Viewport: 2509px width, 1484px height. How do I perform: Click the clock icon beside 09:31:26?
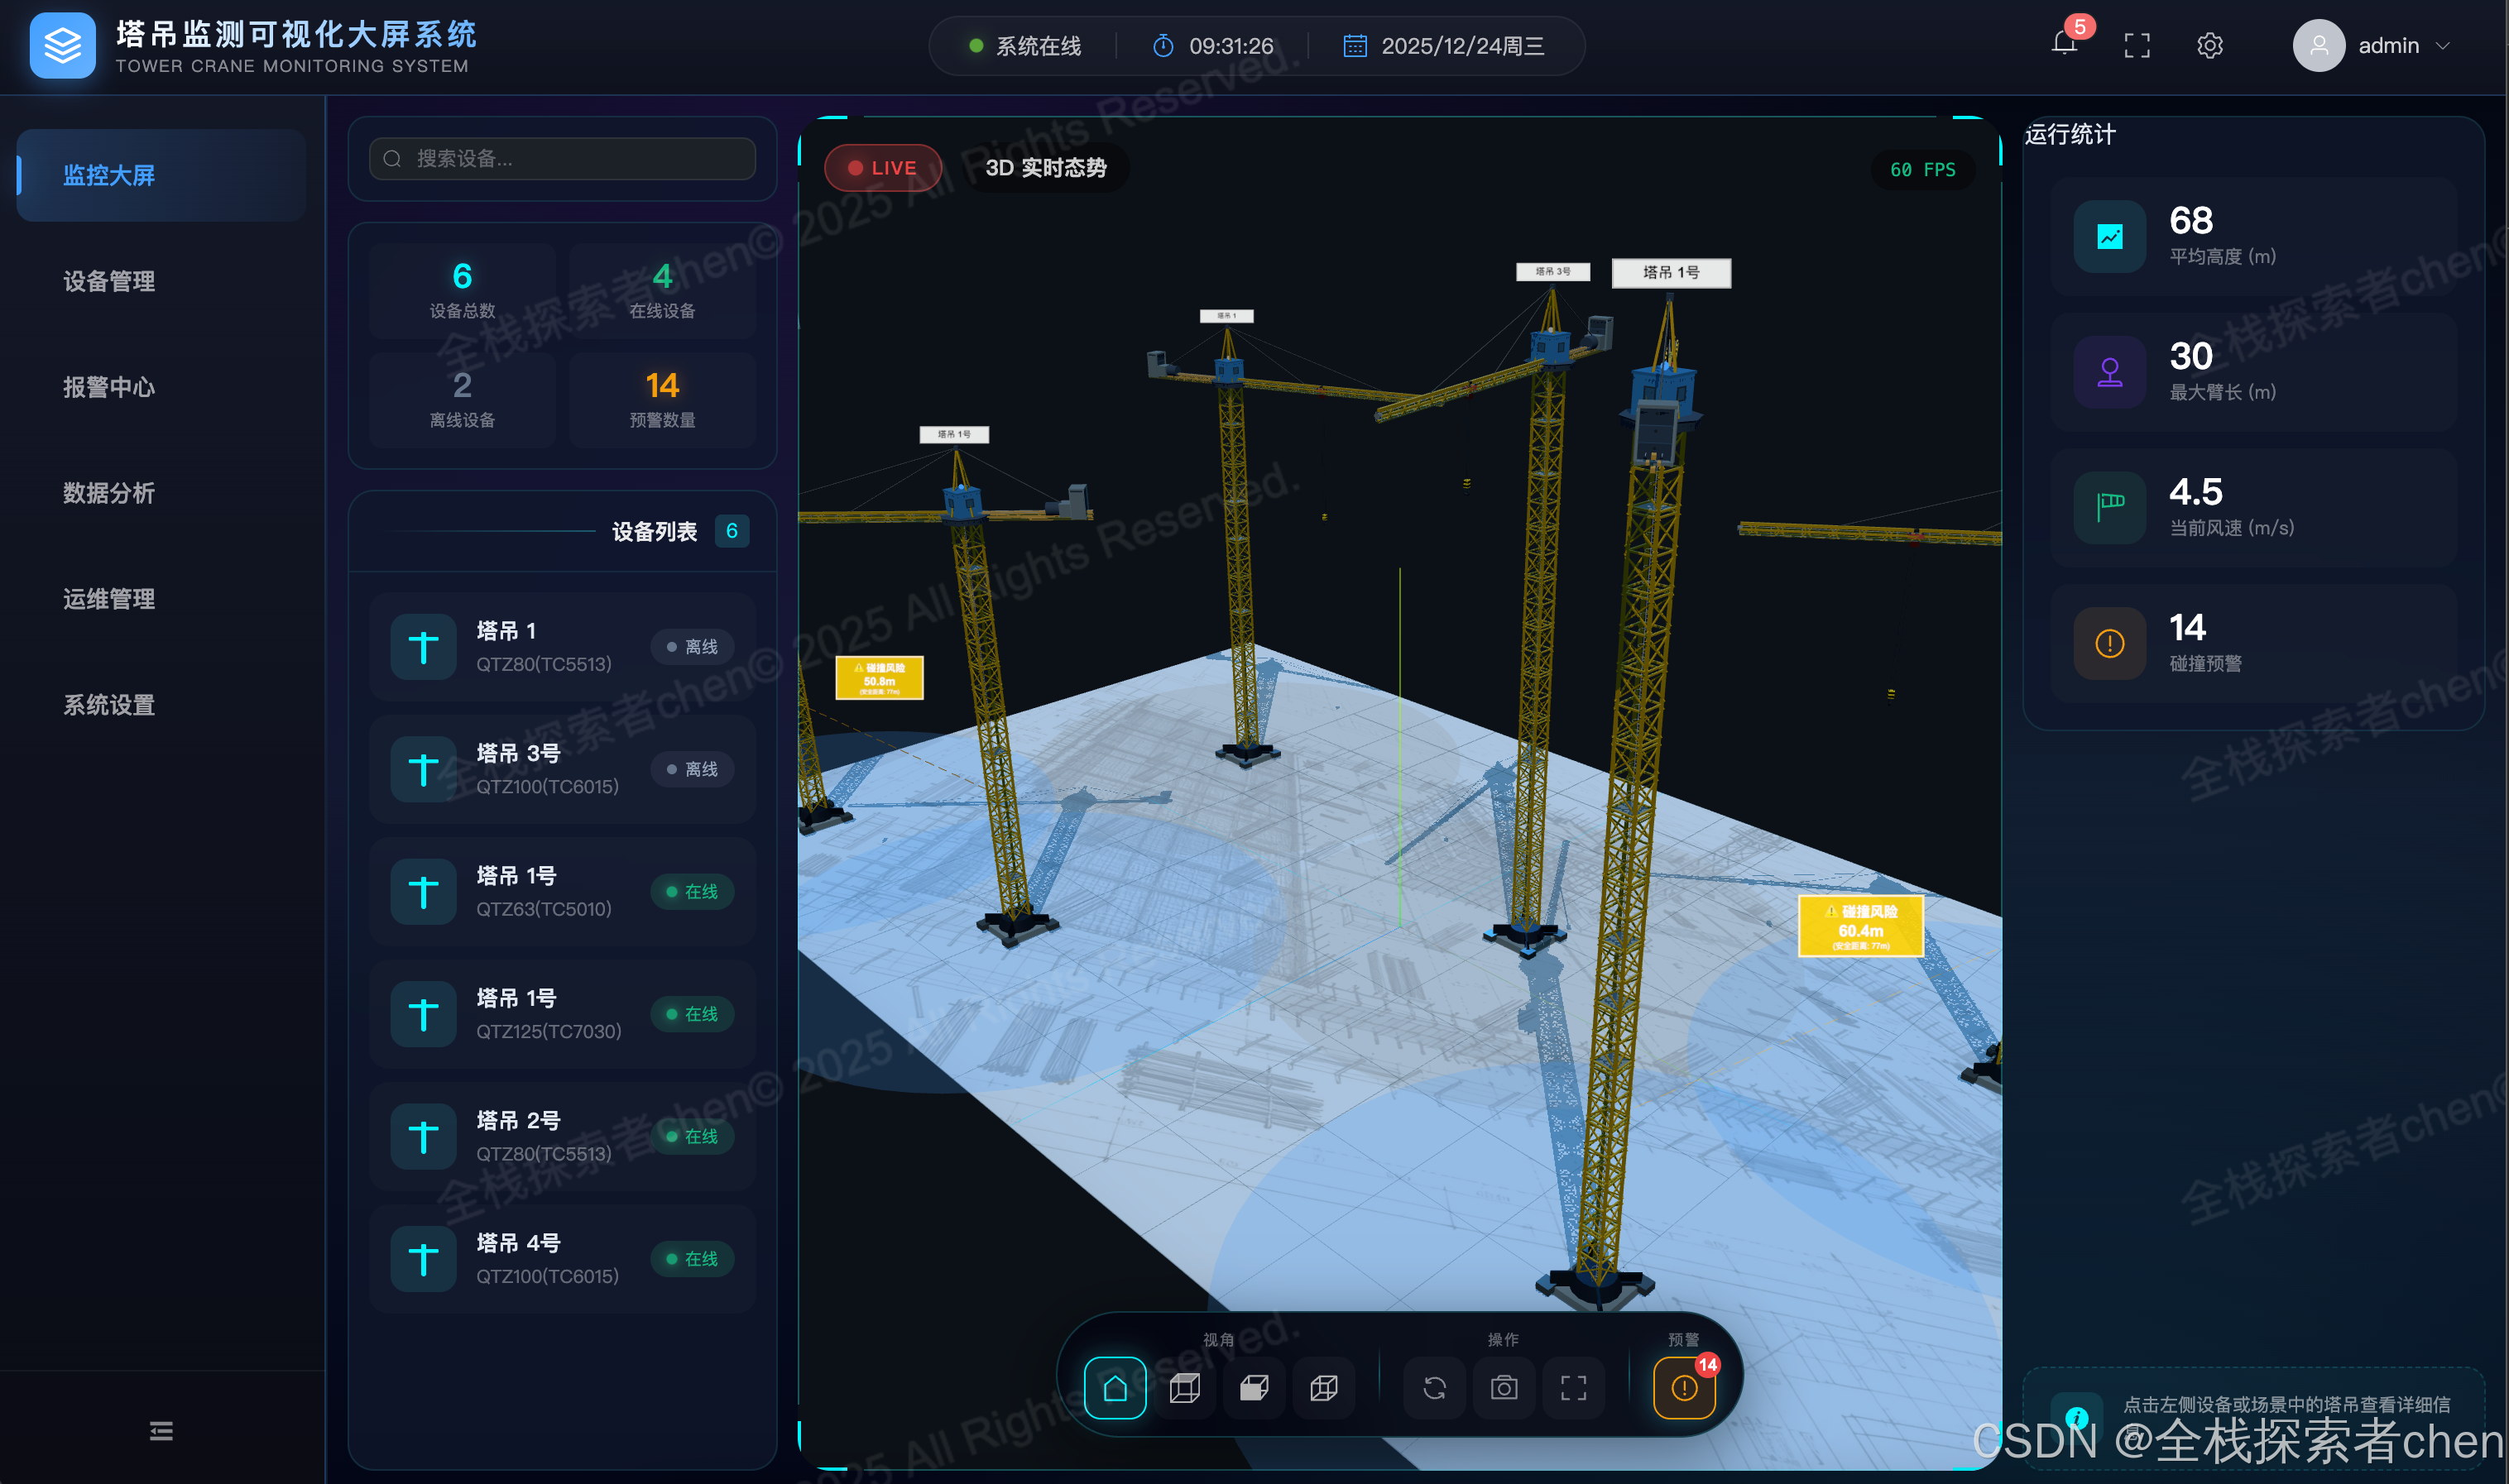(x=1163, y=46)
